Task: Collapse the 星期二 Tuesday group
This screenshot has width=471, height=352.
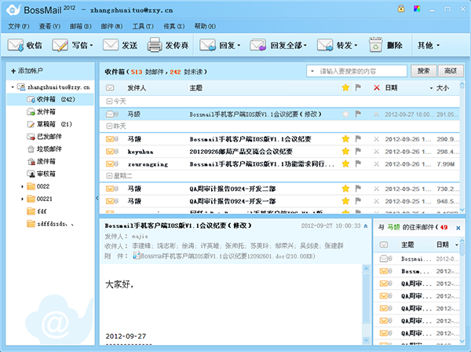Action: click(109, 176)
